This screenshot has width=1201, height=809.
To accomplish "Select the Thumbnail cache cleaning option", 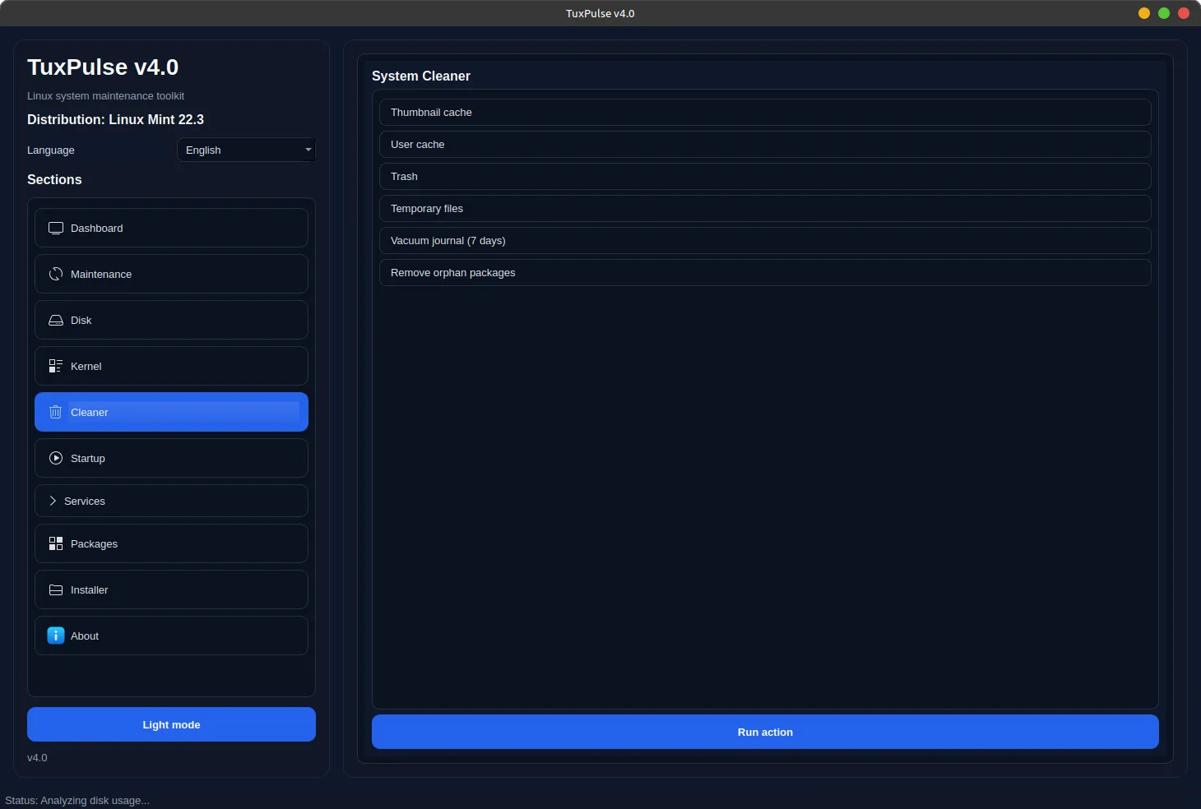I will click(764, 113).
